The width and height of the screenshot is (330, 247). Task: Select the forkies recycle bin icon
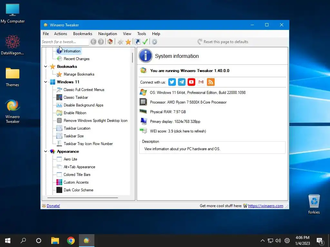point(314,204)
